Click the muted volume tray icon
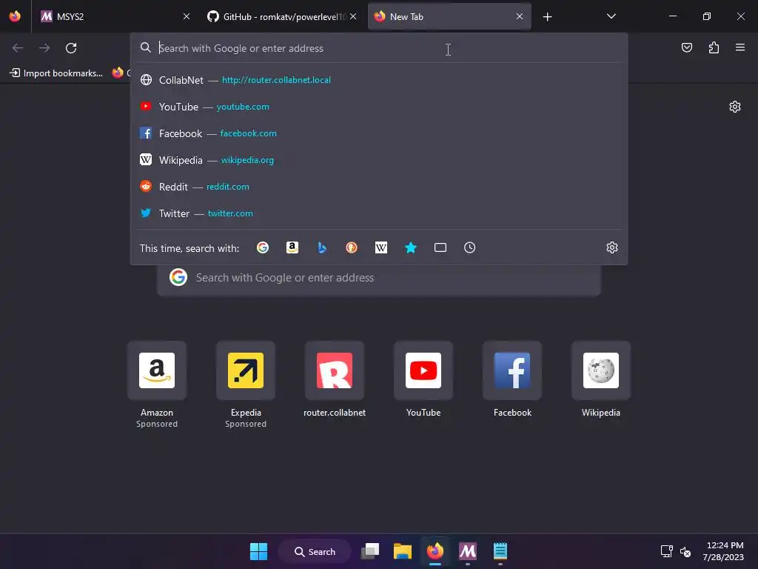This screenshot has width=758, height=569. coord(685,551)
